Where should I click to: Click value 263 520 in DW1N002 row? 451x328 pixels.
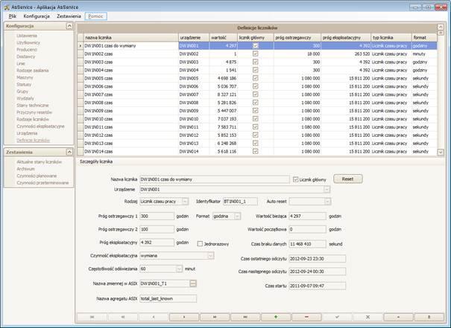click(362, 54)
